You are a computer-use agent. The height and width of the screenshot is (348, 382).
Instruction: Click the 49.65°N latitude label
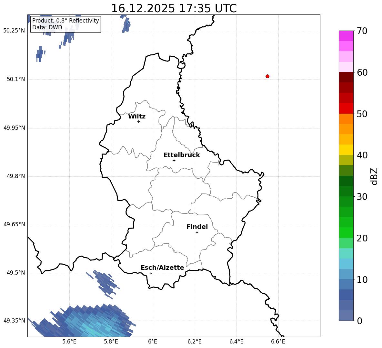(x=14, y=224)
